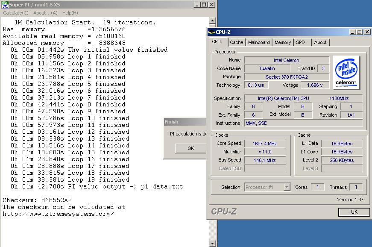Click the Checksum: 86B55CA2 line

(37, 200)
